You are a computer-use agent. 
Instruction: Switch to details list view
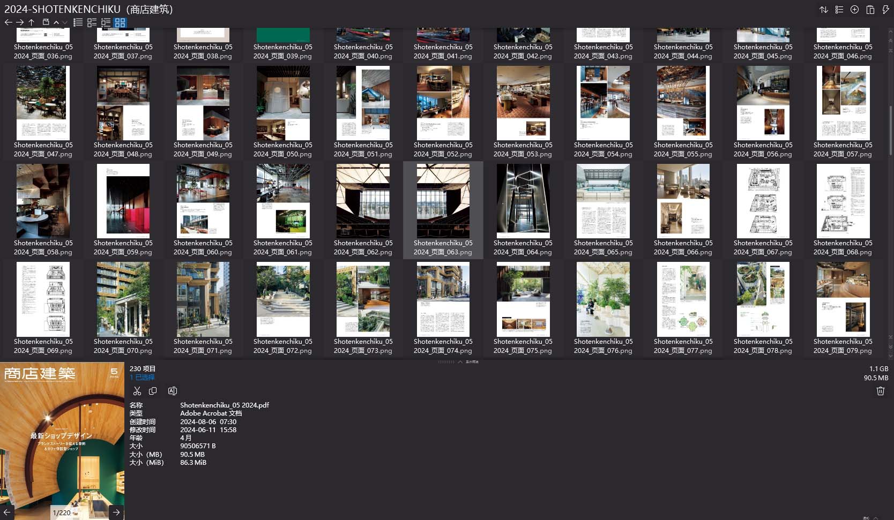[x=92, y=22]
